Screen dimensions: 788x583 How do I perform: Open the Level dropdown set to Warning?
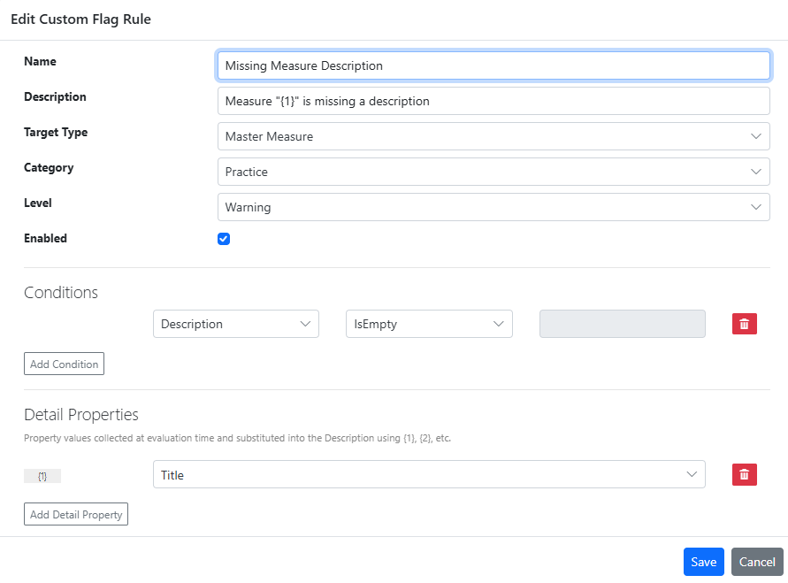[x=493, y=207]
